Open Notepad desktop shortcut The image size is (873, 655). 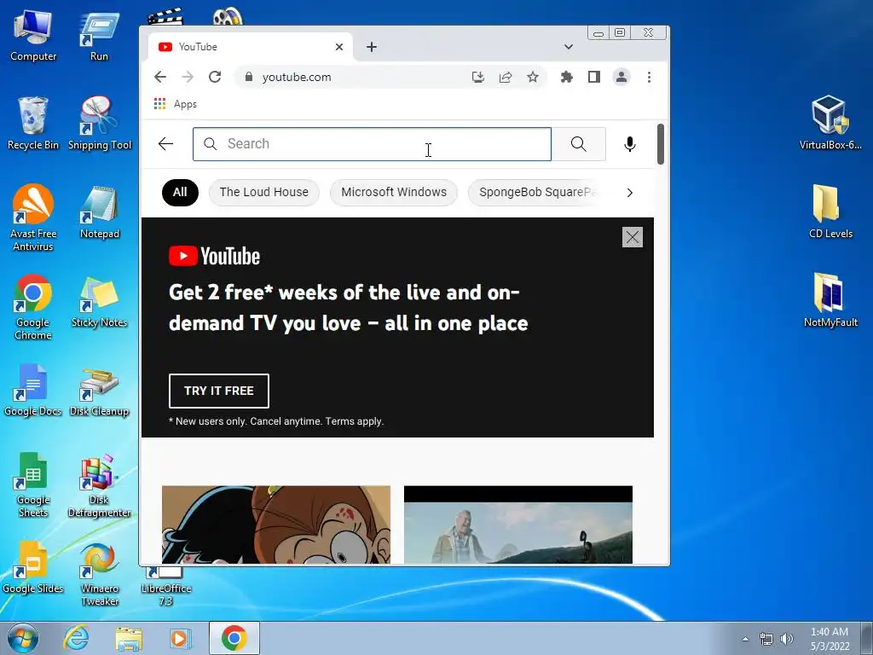tap(99, 212)
